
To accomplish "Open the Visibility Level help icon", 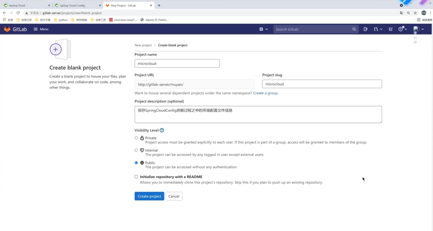I will click(162, 130).
